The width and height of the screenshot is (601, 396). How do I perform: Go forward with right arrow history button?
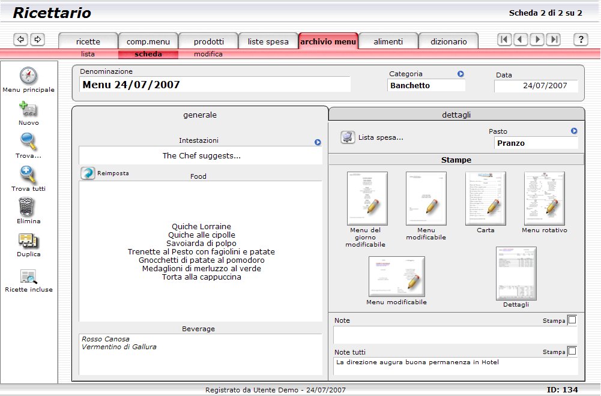click(38, 39)
